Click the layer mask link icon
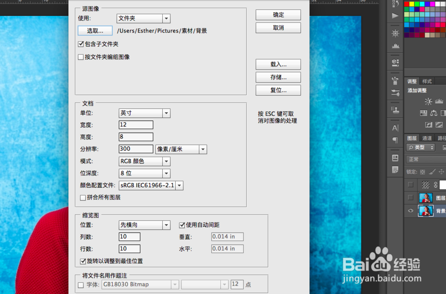The height and width of the screenshot is (294, 446). point(435,185)
